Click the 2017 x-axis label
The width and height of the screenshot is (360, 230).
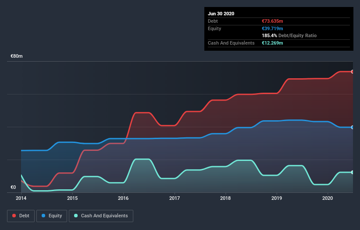(175, 198)
